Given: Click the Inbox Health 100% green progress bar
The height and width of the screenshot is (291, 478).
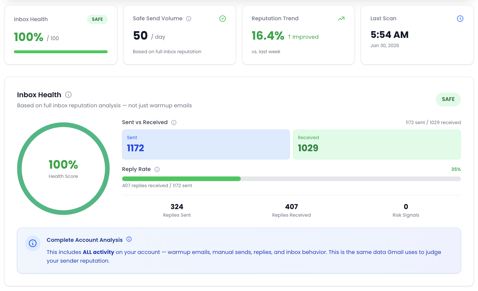Looking at the screenshot, I should coord(61,52).
